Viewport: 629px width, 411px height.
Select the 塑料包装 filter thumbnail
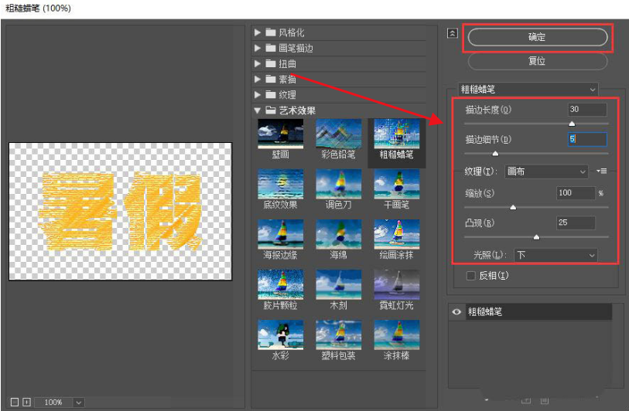coord(339,335)
